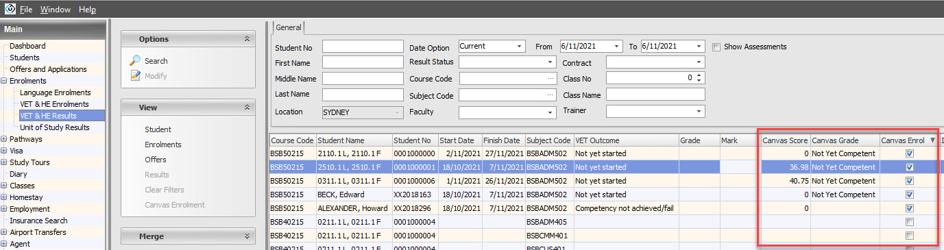This screenshot has width=944, height=250.
Task: Select the General tab
Action: [x=289, y=27]
